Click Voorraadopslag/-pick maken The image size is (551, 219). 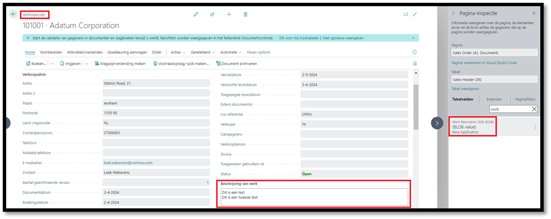(181, 64)
